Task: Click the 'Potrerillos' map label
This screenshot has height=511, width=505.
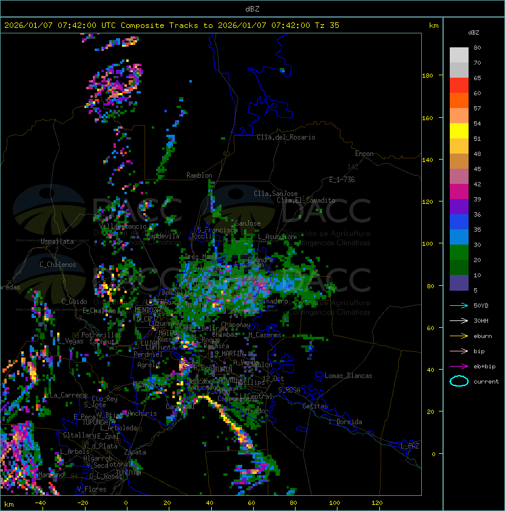Action: tap(101, 335)
